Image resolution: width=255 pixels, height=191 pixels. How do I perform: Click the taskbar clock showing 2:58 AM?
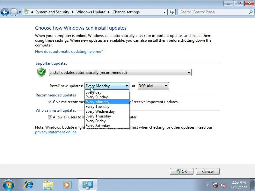click(x=239, y=185)
